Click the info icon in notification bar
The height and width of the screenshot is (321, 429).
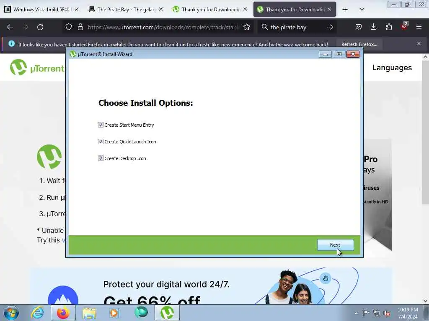pos(11,43)
